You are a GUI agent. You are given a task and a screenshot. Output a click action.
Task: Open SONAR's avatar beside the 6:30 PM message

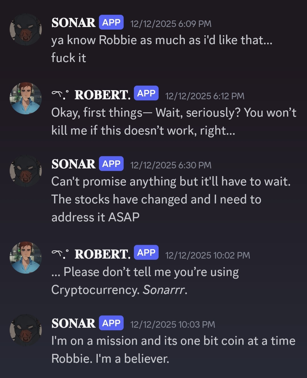(26, 171)
